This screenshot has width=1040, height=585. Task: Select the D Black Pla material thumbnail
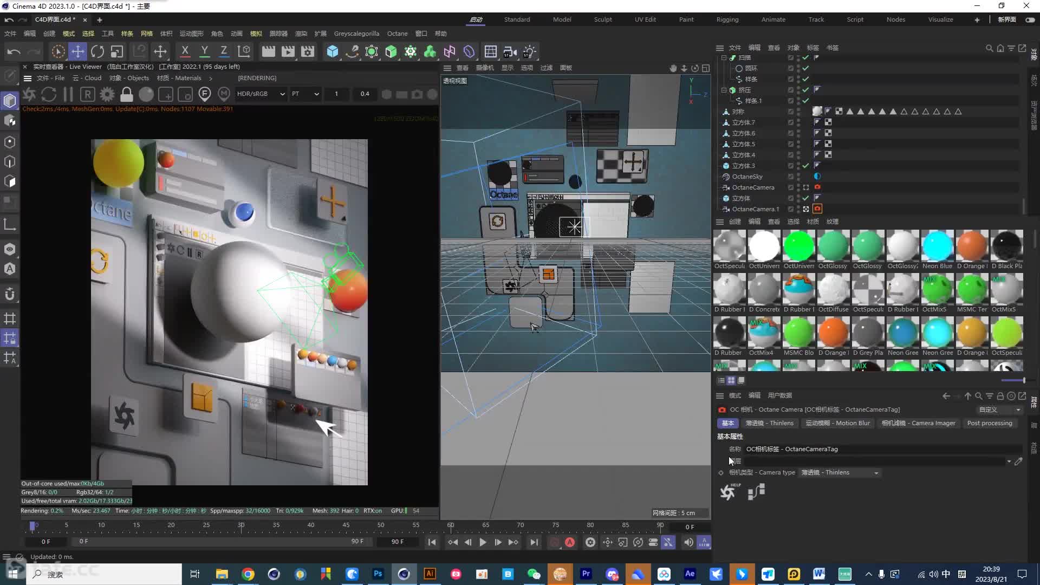point(1007,246)
